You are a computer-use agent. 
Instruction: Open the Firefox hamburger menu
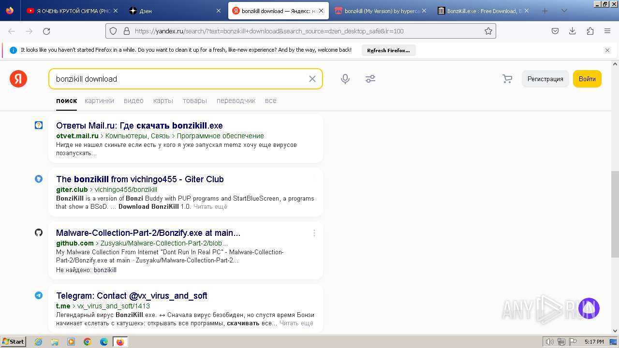click(x=607, y=31)
